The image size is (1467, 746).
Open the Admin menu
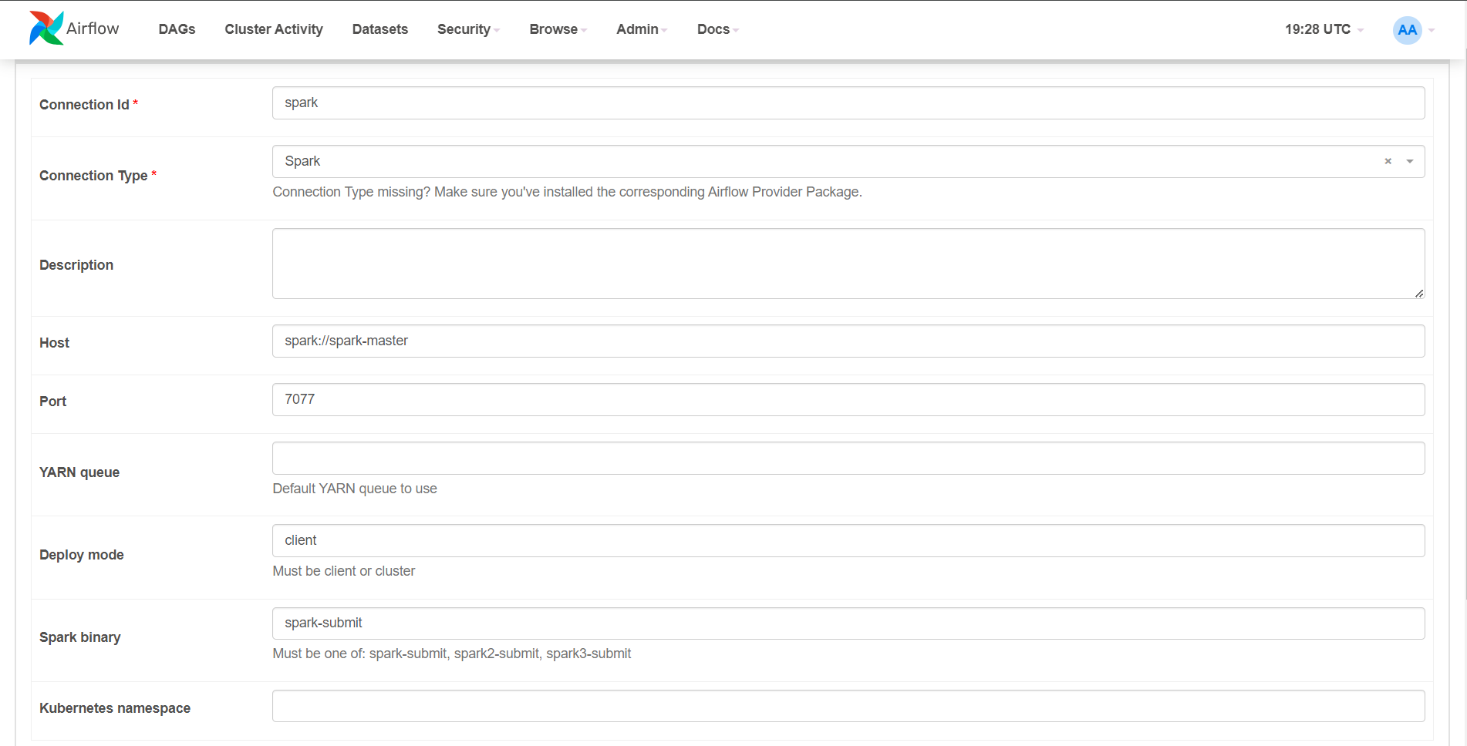click(x=642, y=29)
